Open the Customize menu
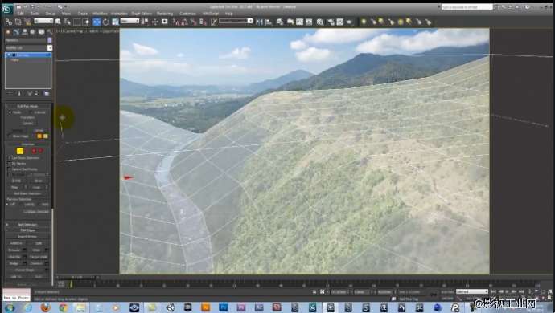The width and height of the screenshot is (555, 313). pos(187,14)
